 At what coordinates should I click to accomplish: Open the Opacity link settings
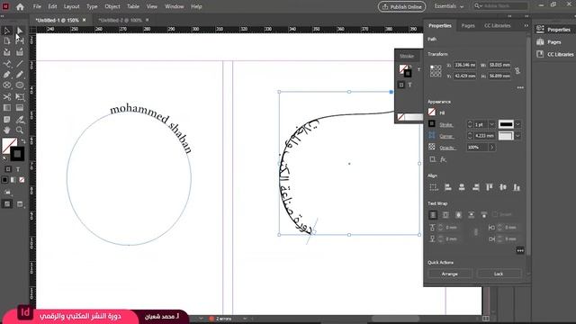click(448, 148)
